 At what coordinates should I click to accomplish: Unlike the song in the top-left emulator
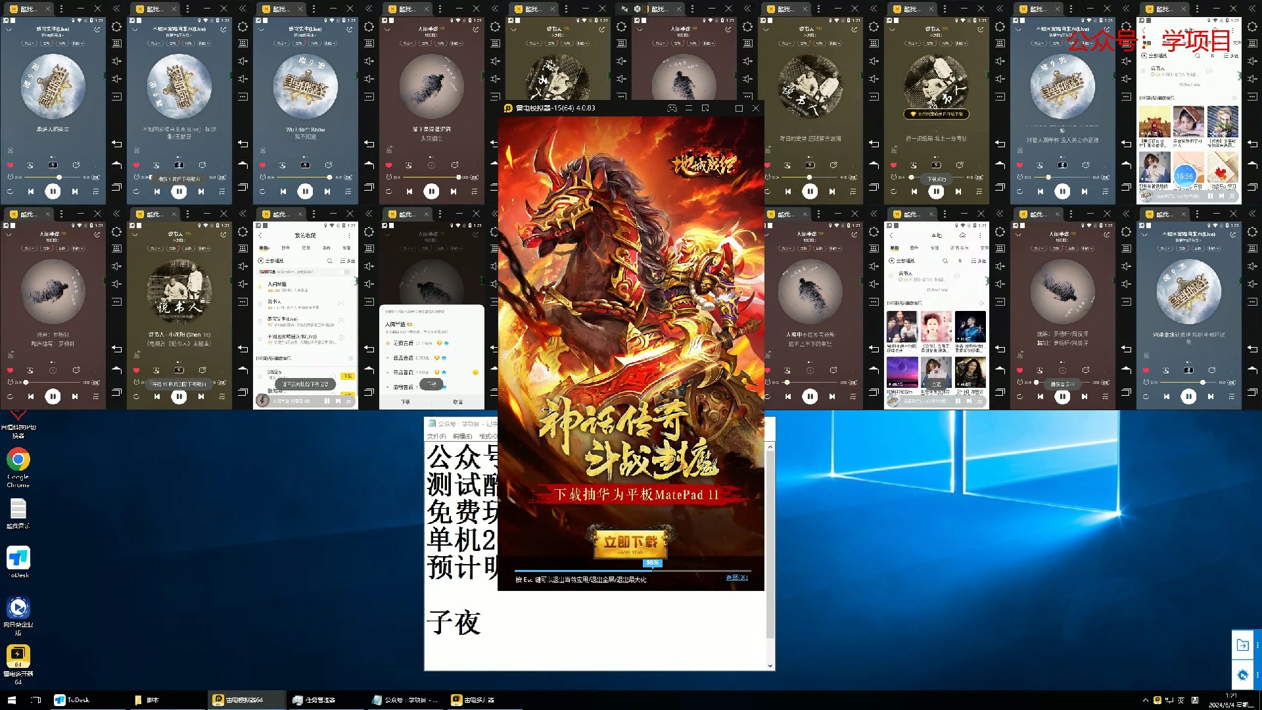pyautogui.click(x=10, y=165)
